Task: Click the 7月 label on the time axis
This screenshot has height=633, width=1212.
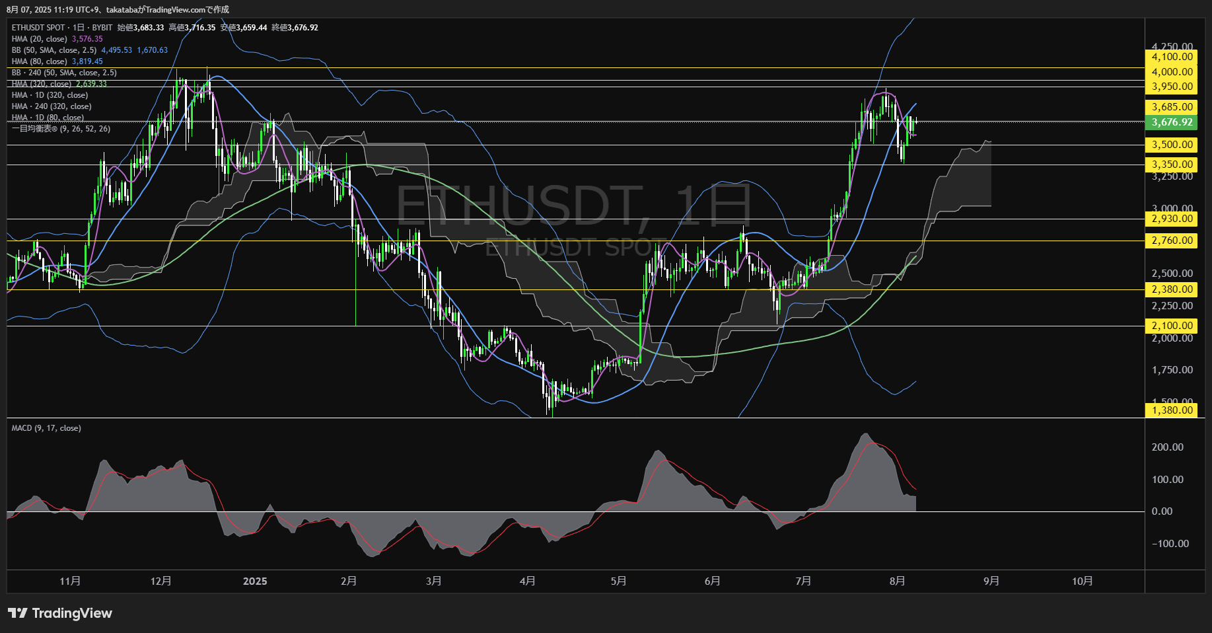Action: pos(803,581)
